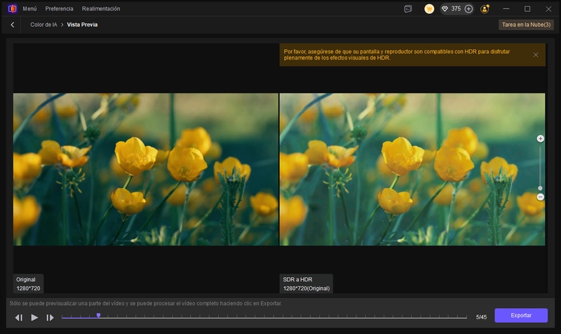Click the Original video preview
Viewport: 561px width, 334px height.
coord(146,169)
